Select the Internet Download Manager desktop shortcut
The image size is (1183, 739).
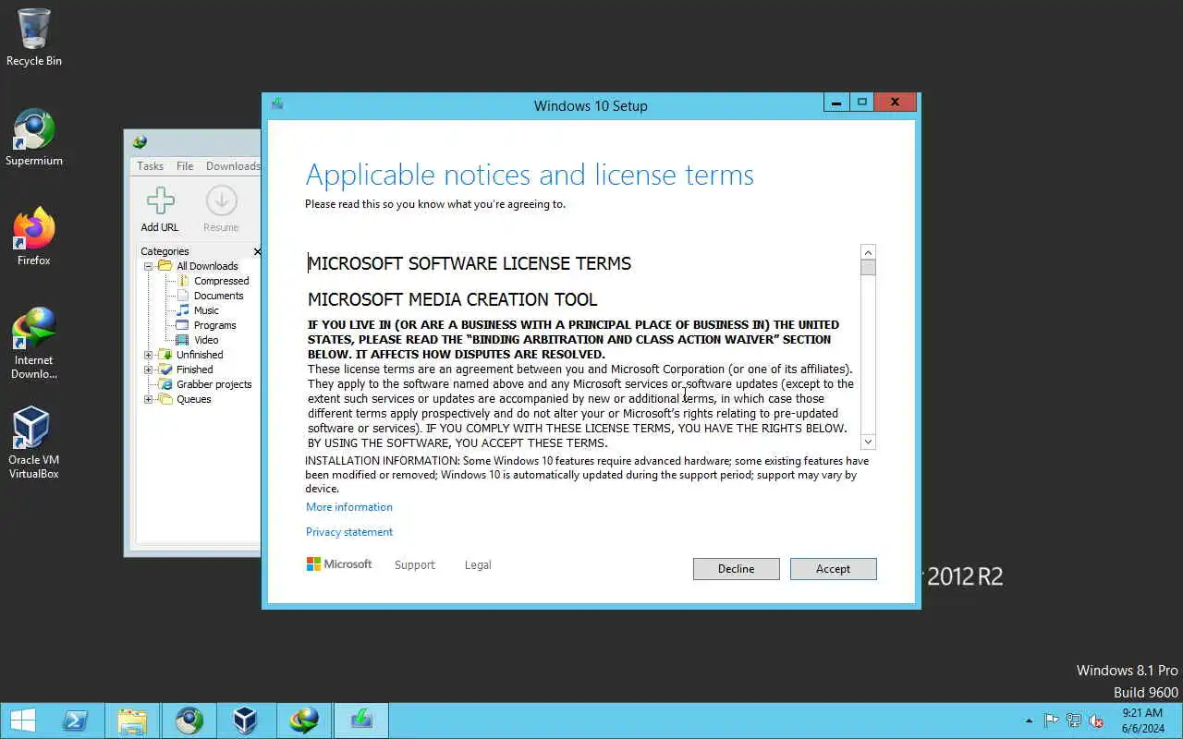click(34, 343)
